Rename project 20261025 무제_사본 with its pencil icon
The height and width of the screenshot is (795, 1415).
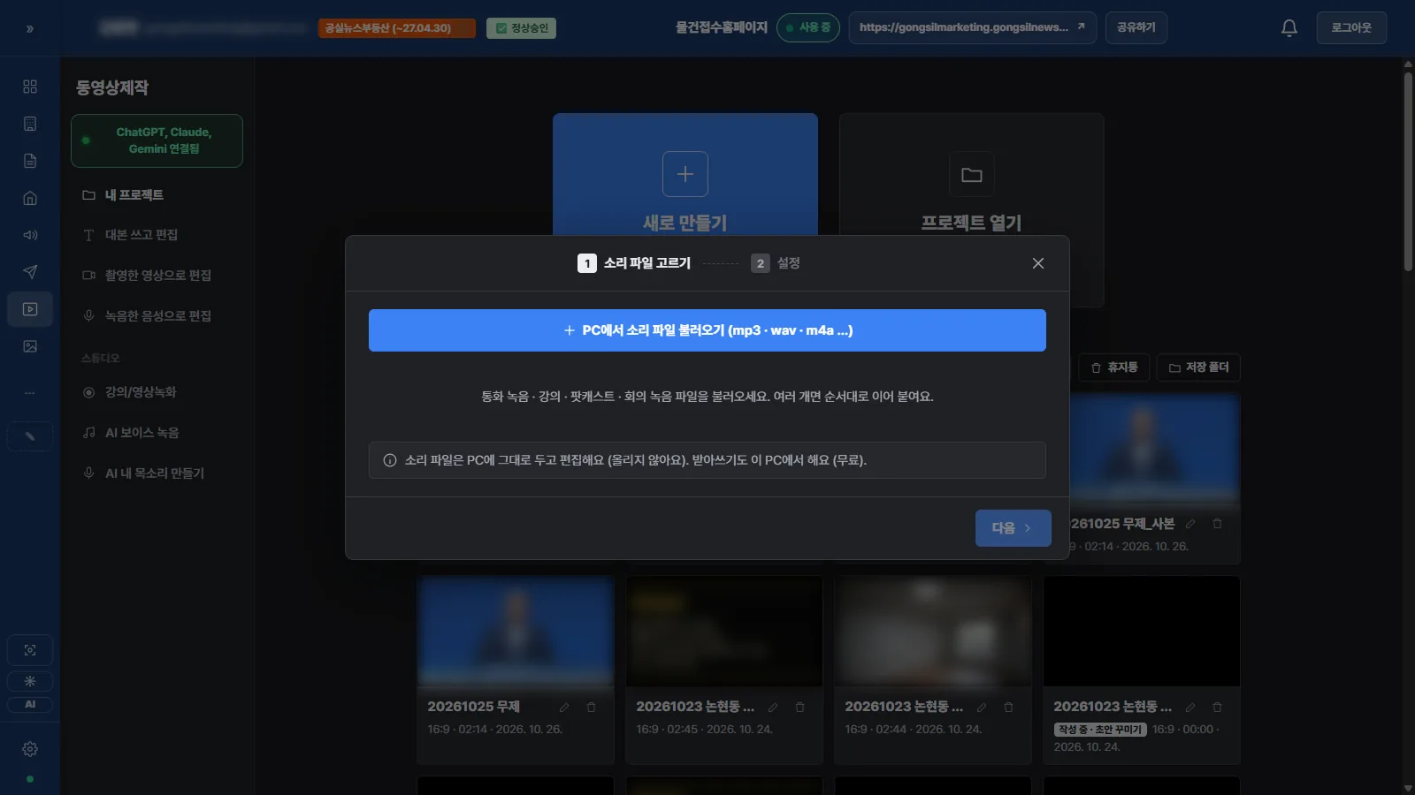pyautogui.click(x=1190, y=524)
